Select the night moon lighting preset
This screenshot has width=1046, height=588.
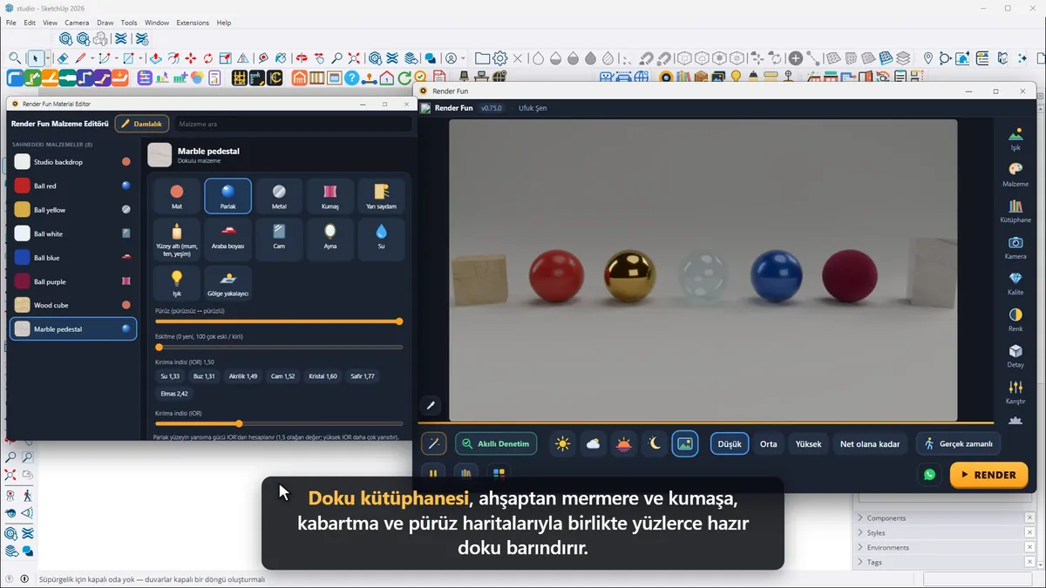pos(655,443)
